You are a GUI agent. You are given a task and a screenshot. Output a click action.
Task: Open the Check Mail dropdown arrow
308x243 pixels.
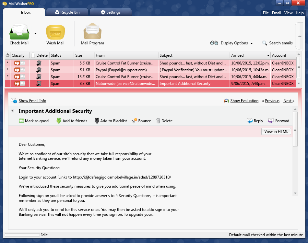click(x=35, y=33)
